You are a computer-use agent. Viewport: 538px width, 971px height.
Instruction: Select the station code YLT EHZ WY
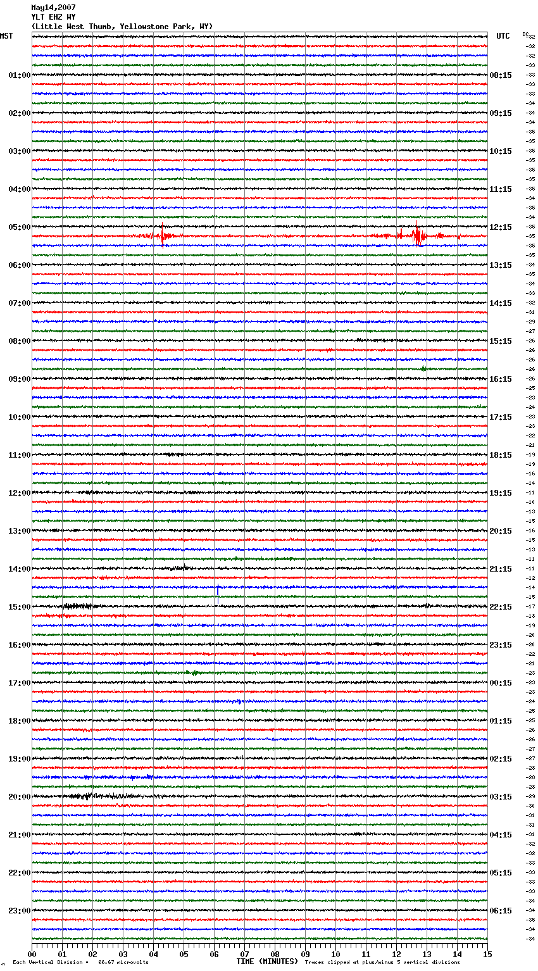coord(54,17)
